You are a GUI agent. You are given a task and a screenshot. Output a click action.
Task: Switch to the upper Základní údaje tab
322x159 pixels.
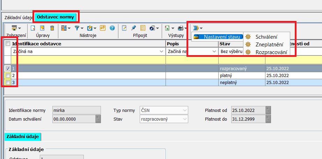[18, 17]
